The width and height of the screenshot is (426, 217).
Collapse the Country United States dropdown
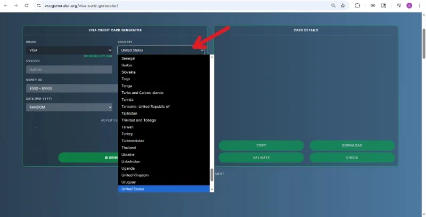point(161,50)
